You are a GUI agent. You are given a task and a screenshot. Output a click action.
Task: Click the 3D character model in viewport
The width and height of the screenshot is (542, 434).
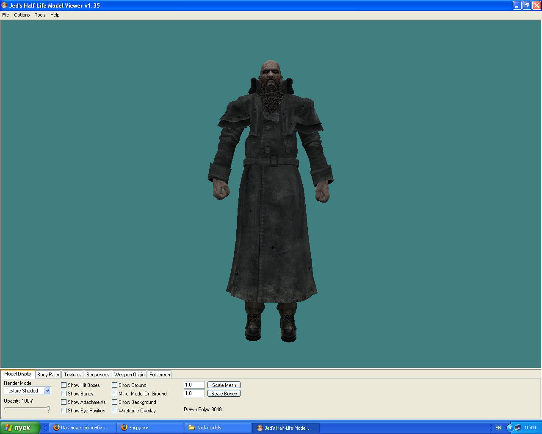click(271, 201)
